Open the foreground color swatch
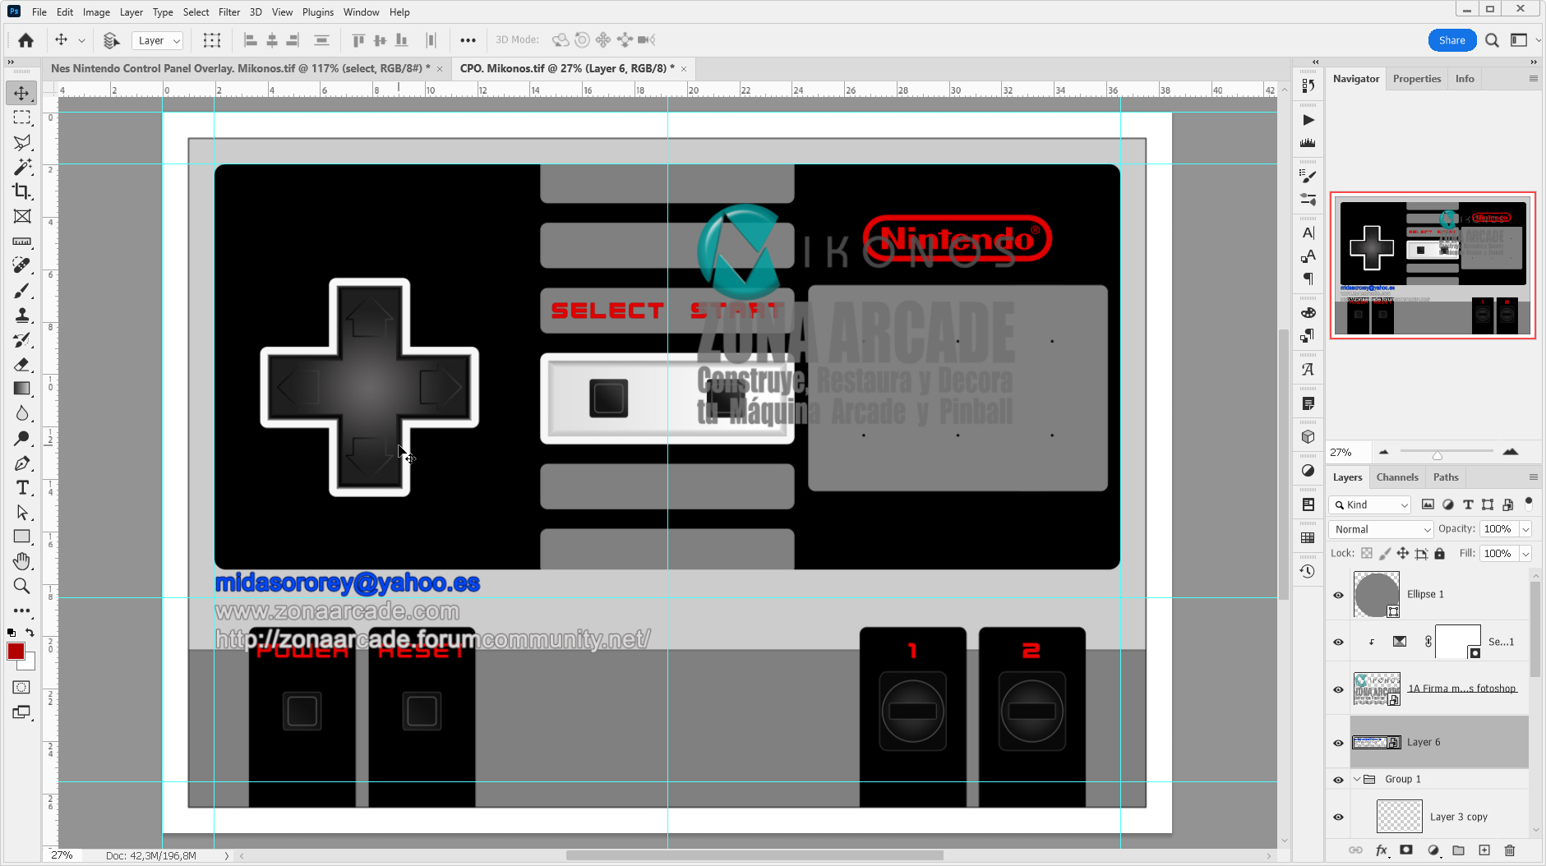Screen dimensions: 1546x866 click(16, 652)
